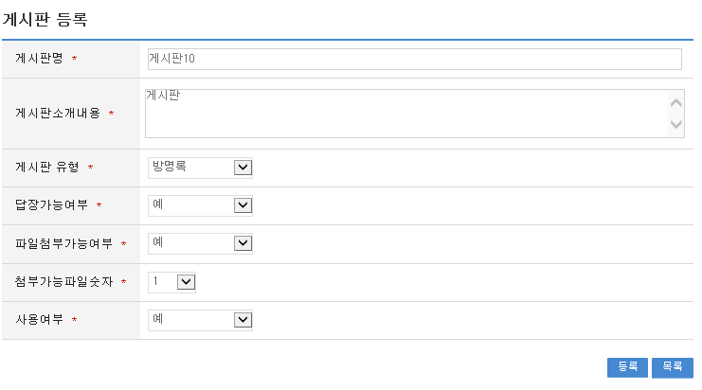Open the 게시판 유형 dropdown
The width and height of the screenshot is (702, 390).
click(190, 168)
